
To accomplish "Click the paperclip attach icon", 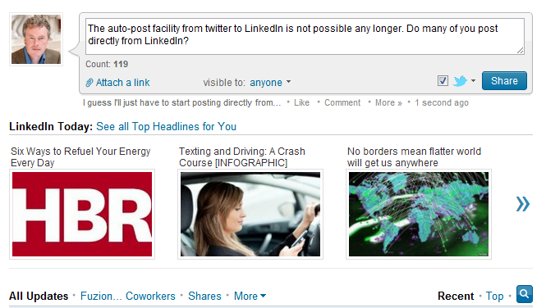I will pyautogui.click(x=89, y=83).
